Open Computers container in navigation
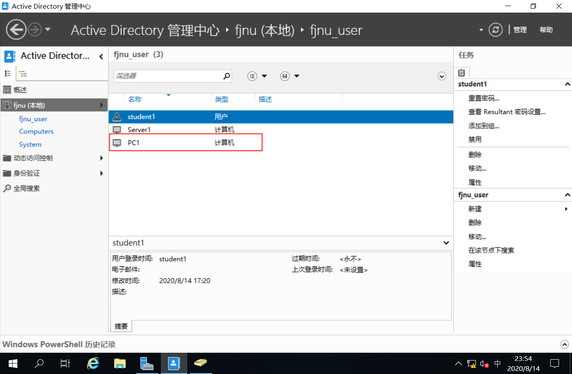 36,131
